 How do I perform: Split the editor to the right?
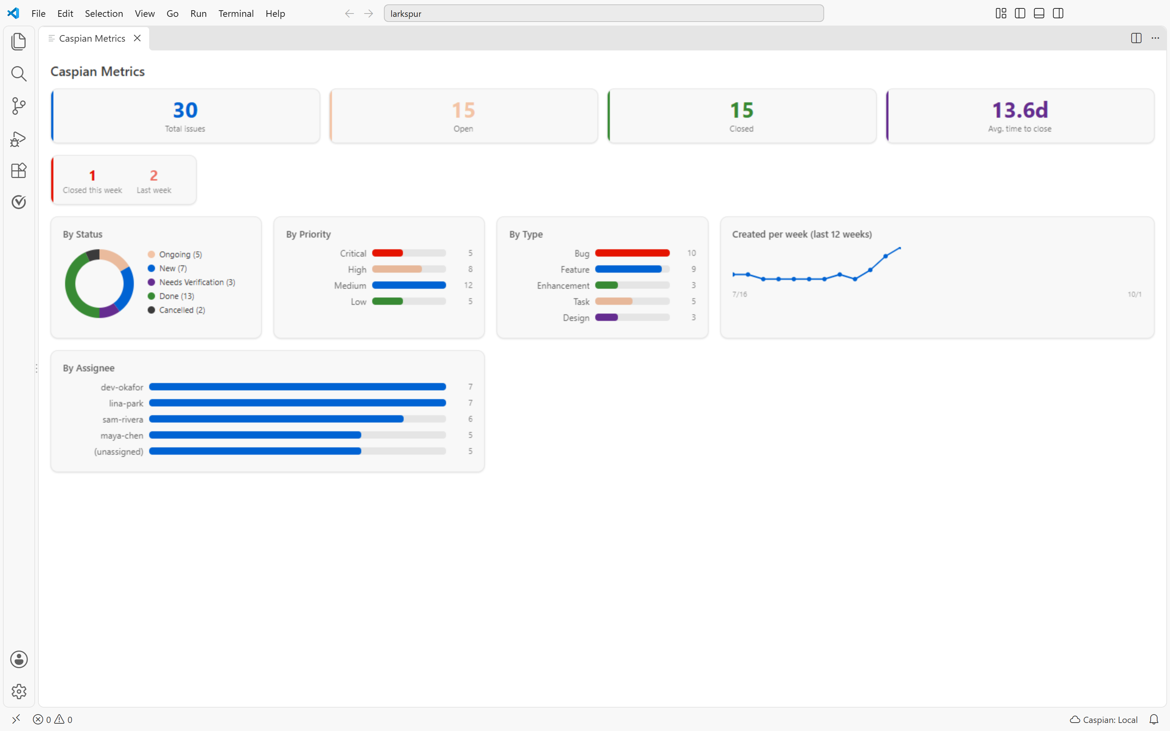coord(1136,38)
